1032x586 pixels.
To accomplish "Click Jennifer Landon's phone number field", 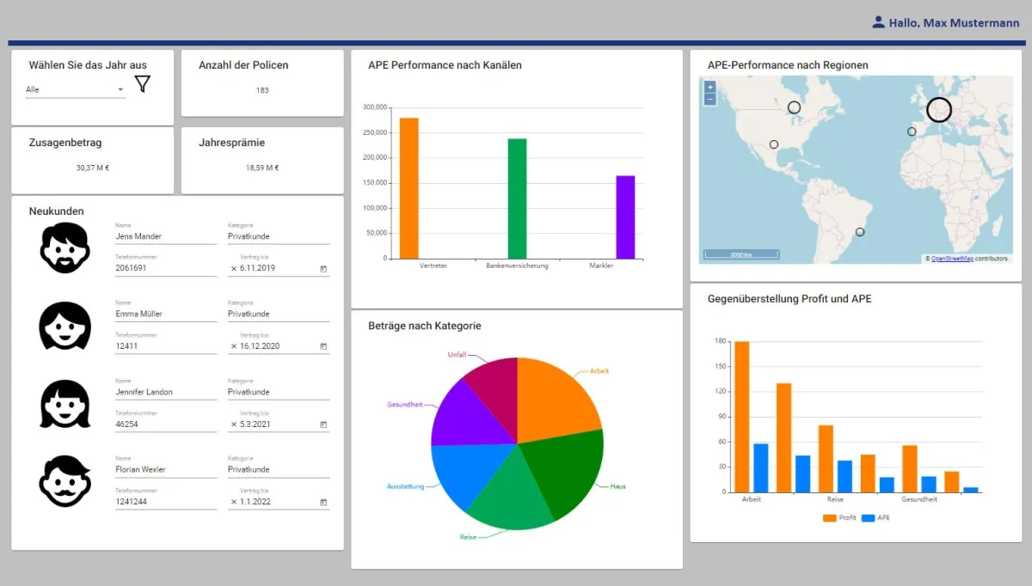I will click(x=165, y=424).
